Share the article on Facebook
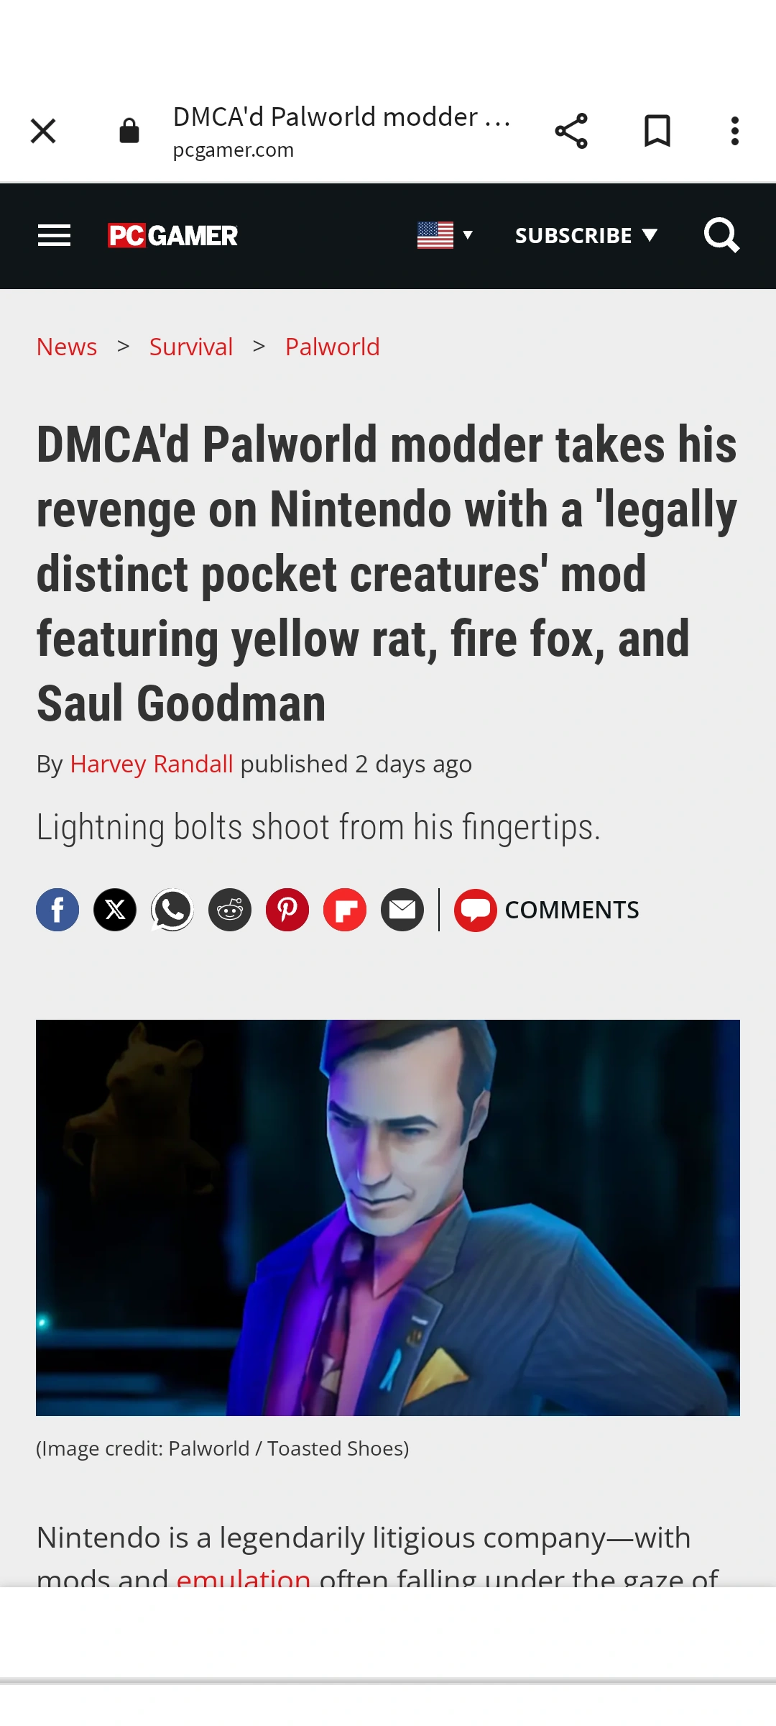 57,910
